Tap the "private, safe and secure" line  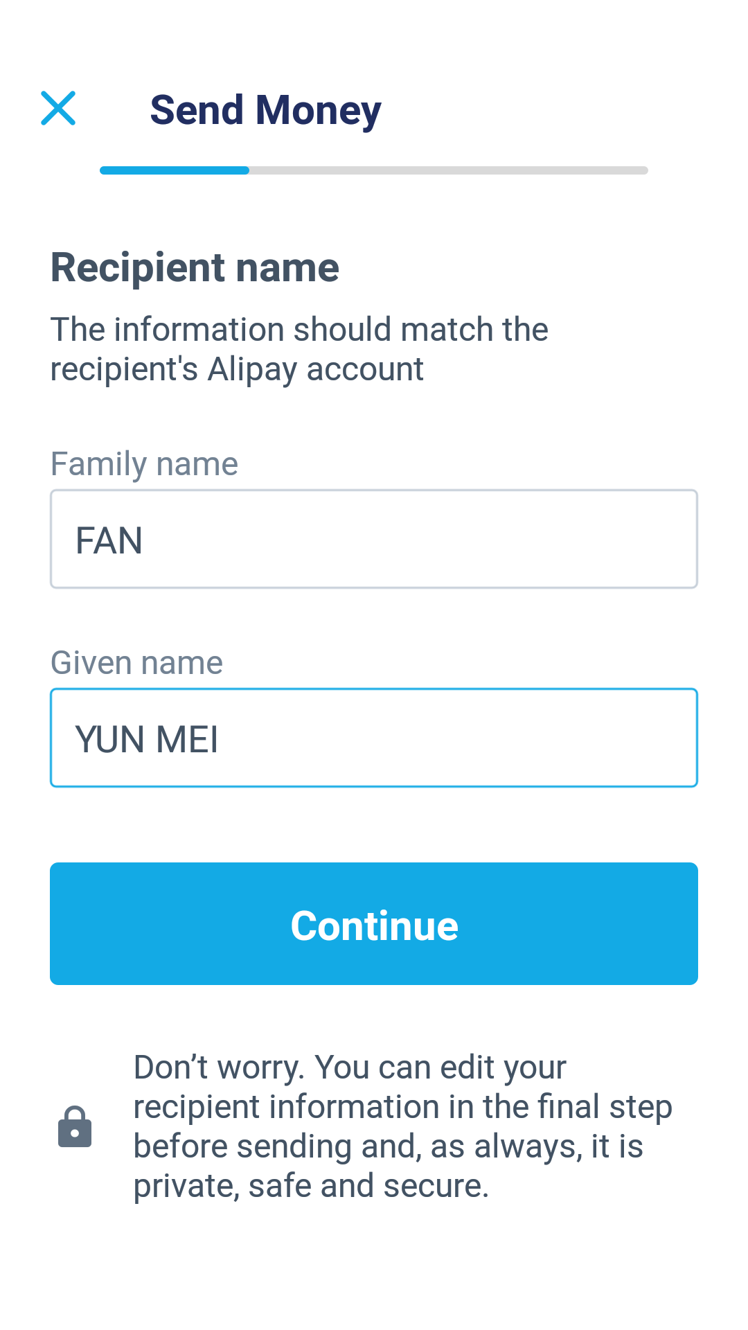pos(311,1186)
